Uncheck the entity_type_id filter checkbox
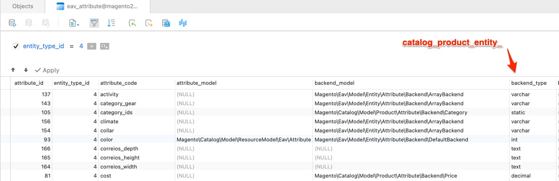The height and width of the screenshot is (181, 559). point(16,46)
